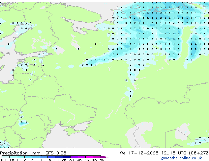Click the "We 17-12-2025 12..15 UTC" timestamp
The image size is (209, 161).
pyautogui.click(x=153, y=153)
